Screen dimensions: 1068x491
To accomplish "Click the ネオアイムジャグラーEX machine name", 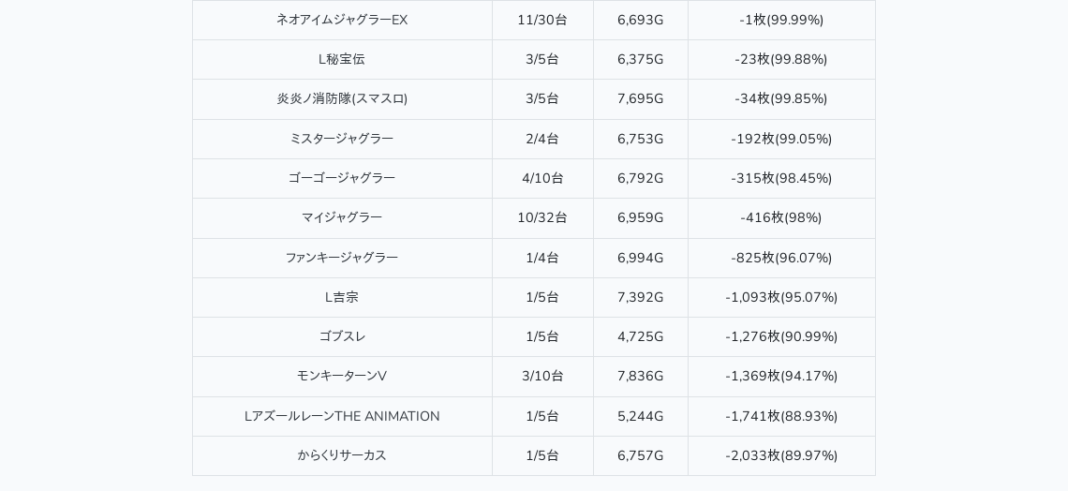I will point(342,20).
